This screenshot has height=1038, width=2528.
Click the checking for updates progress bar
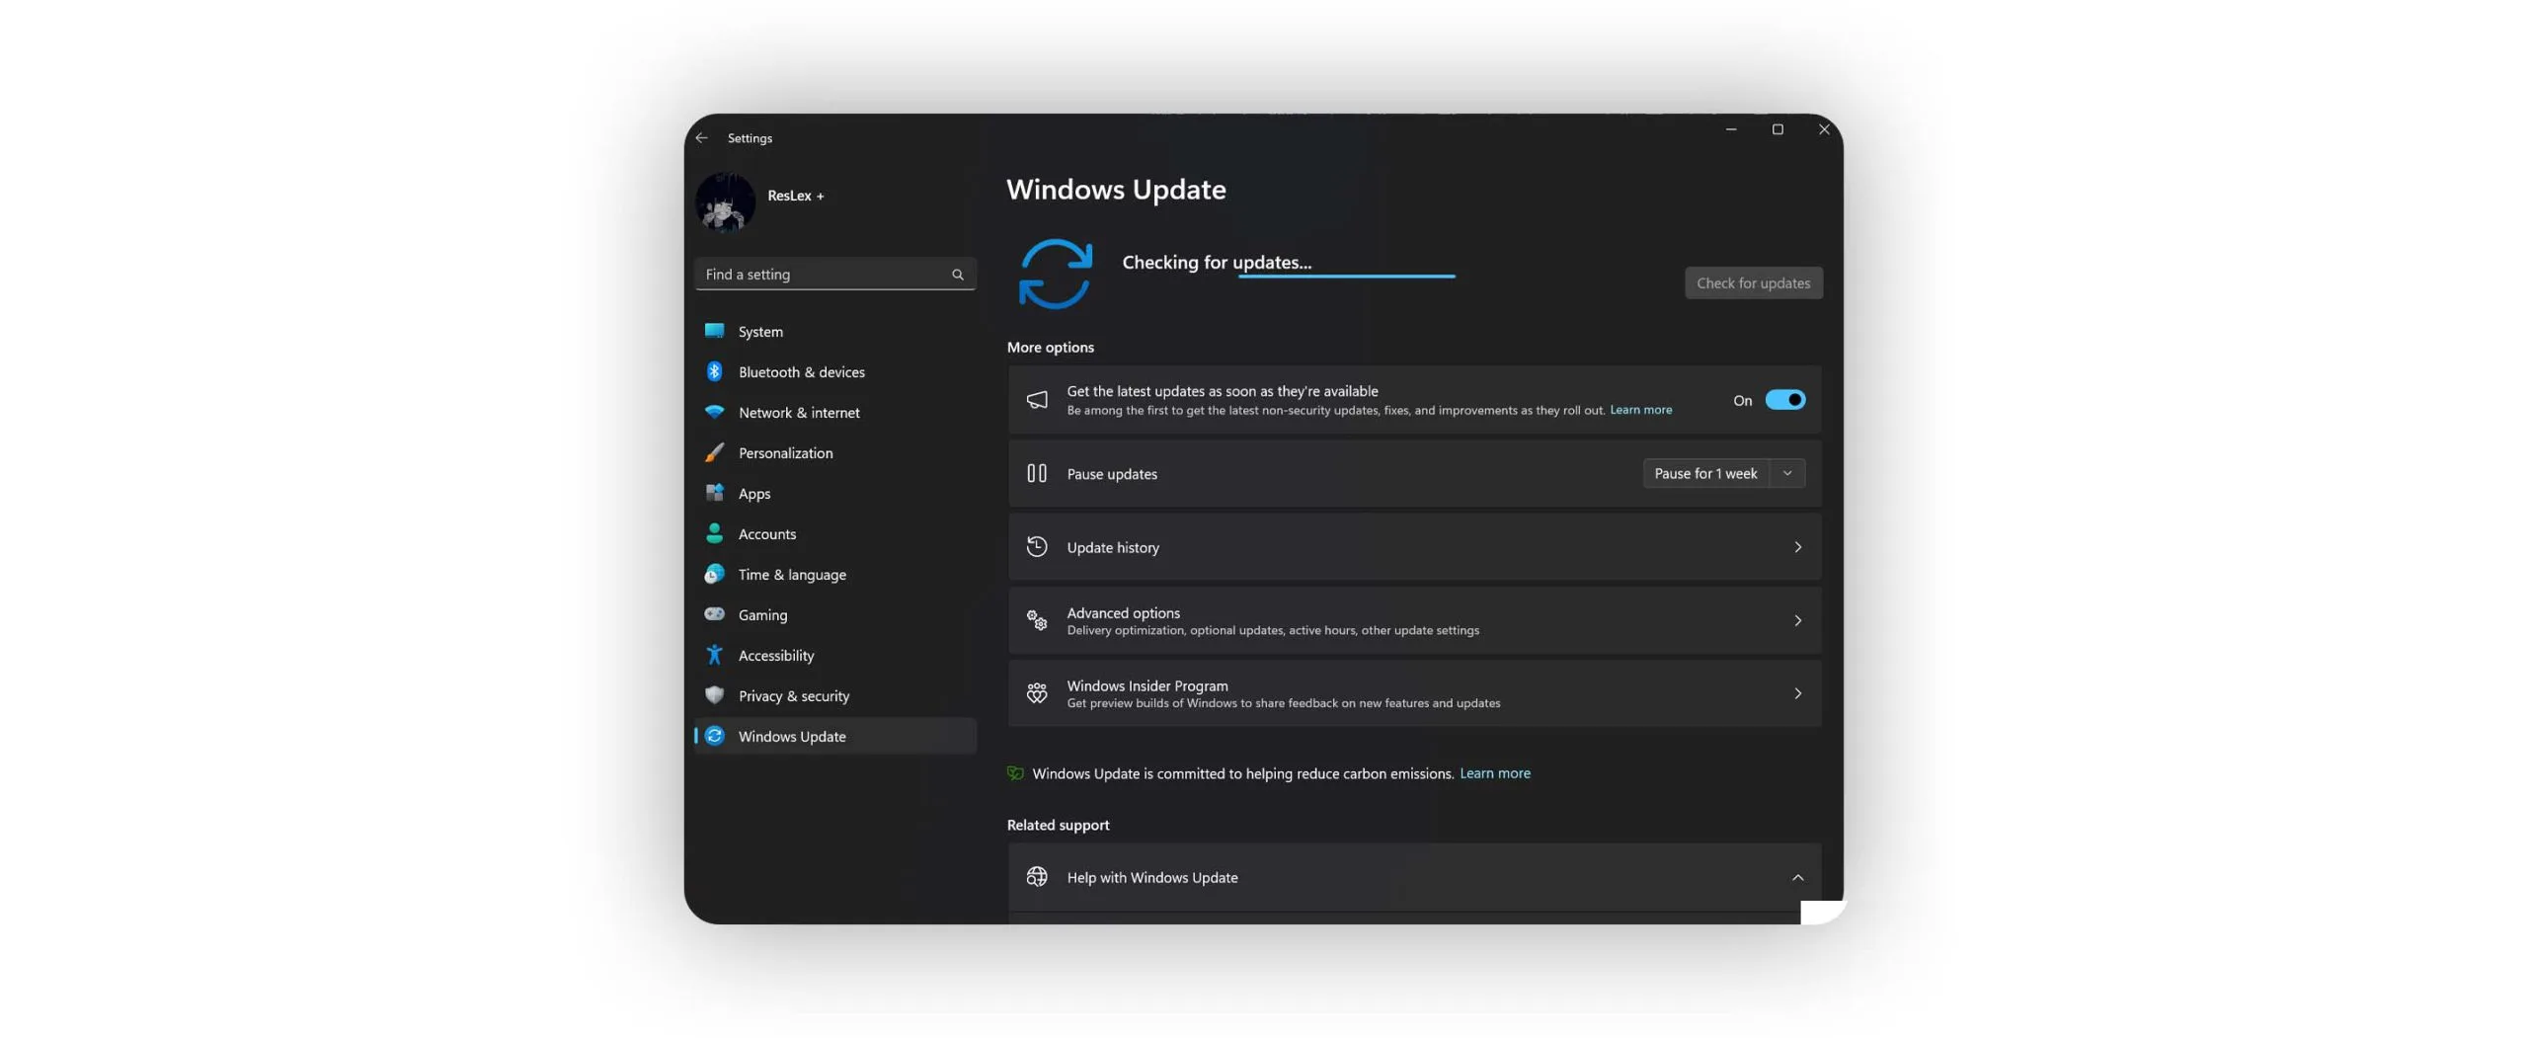pos(1346,277)
